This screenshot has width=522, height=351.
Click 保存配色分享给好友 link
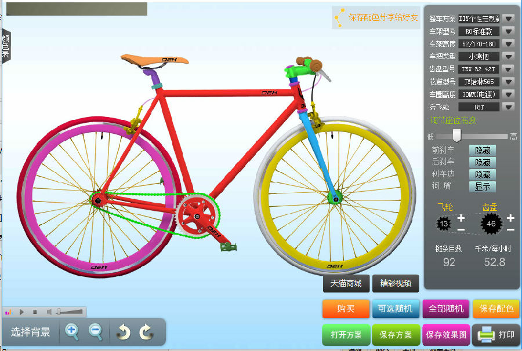383,17
